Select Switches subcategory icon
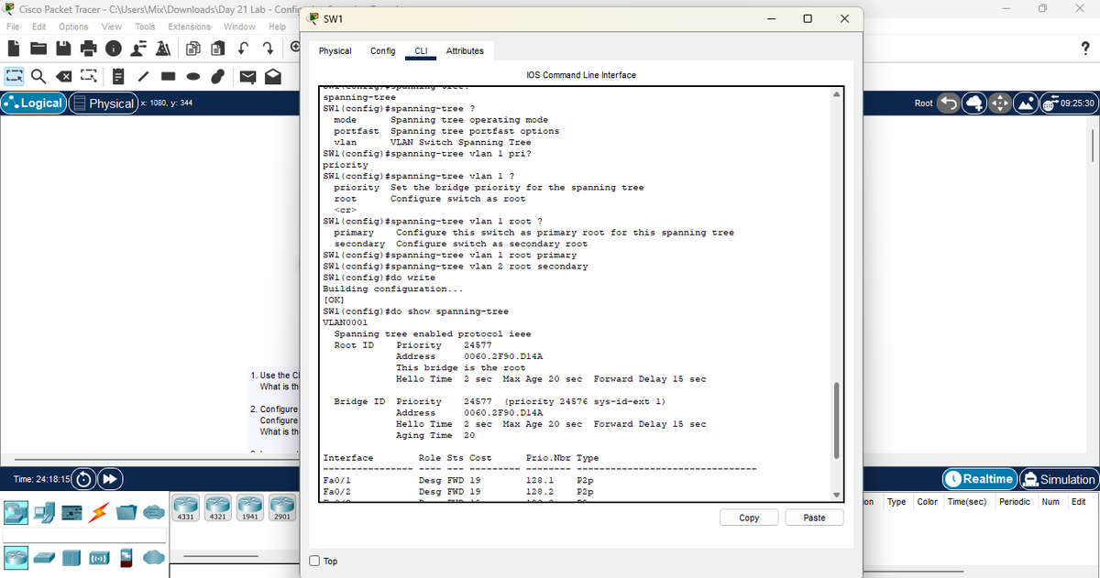Viewport: 1100px width, 578px height. (44, 556)
